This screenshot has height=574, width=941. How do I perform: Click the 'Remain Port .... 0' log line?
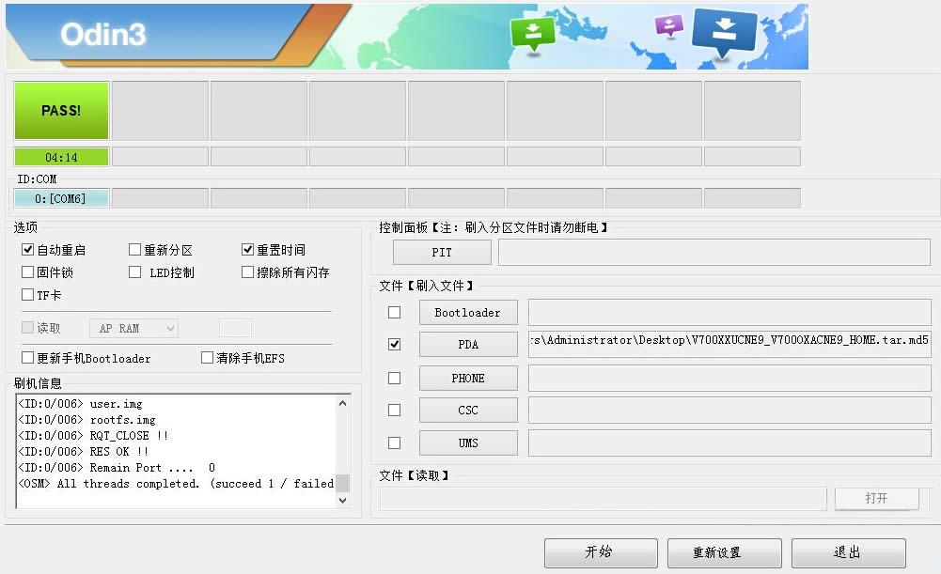click(x=117, y=468)
